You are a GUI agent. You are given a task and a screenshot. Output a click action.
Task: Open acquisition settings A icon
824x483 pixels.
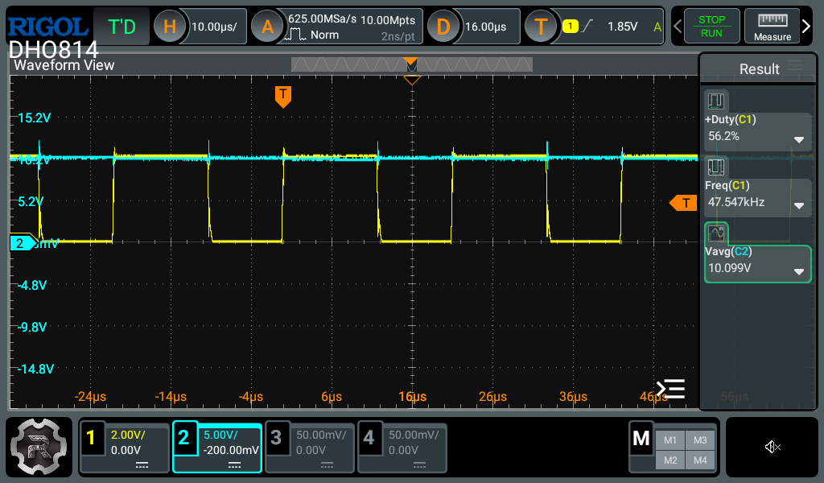[x=267, y=27]
